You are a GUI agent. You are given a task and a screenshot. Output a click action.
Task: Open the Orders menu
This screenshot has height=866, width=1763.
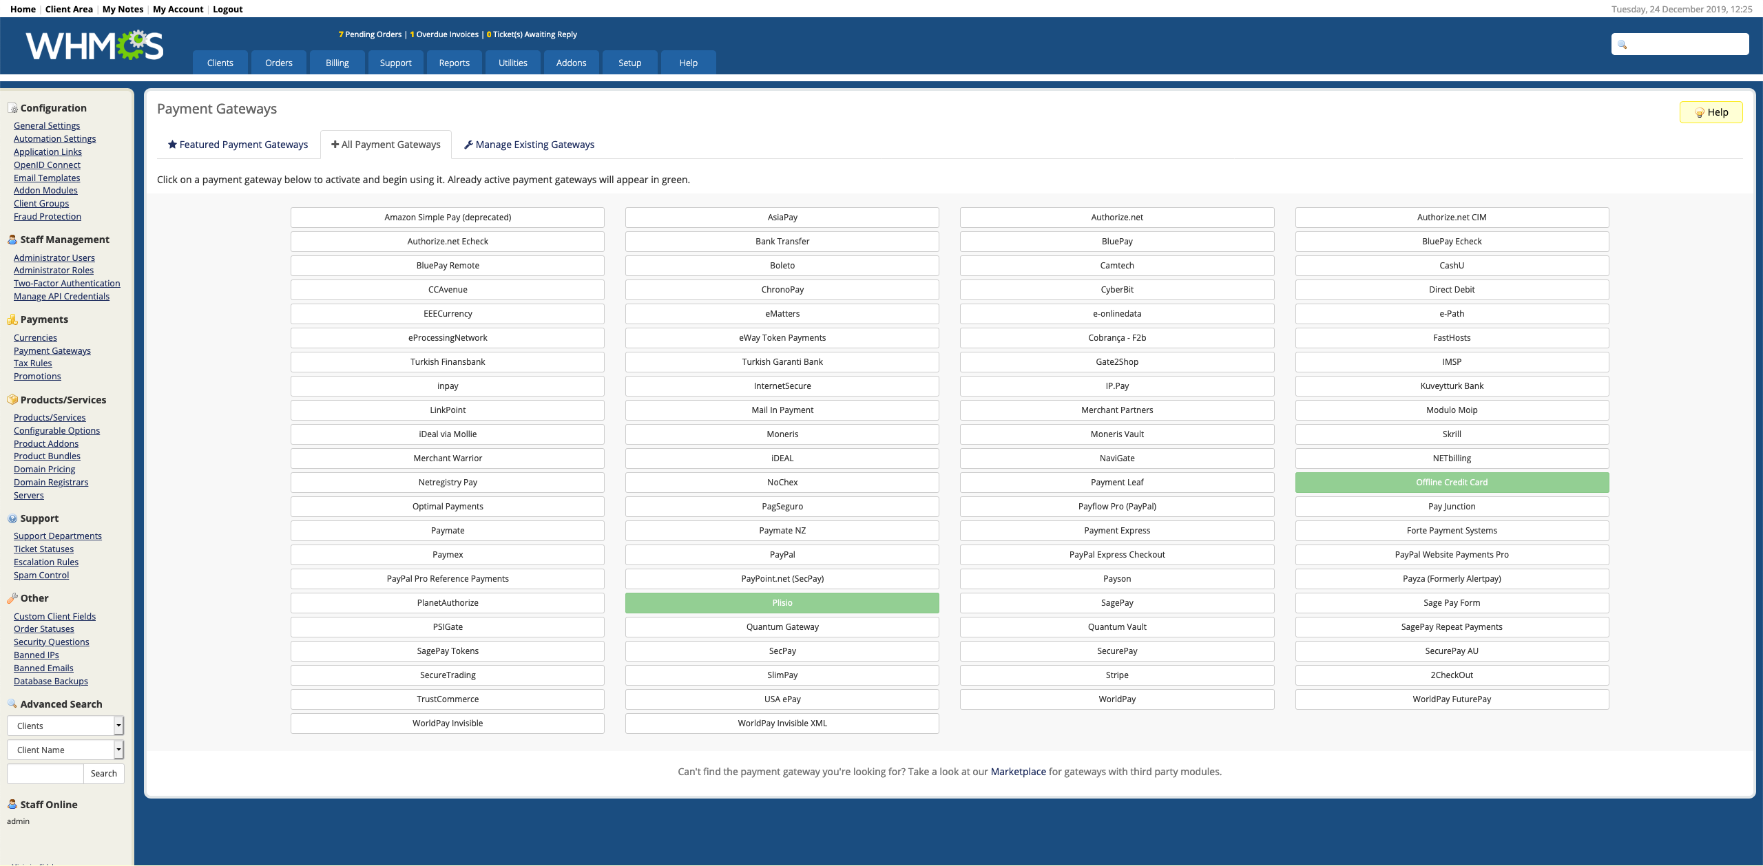[279, 63]
